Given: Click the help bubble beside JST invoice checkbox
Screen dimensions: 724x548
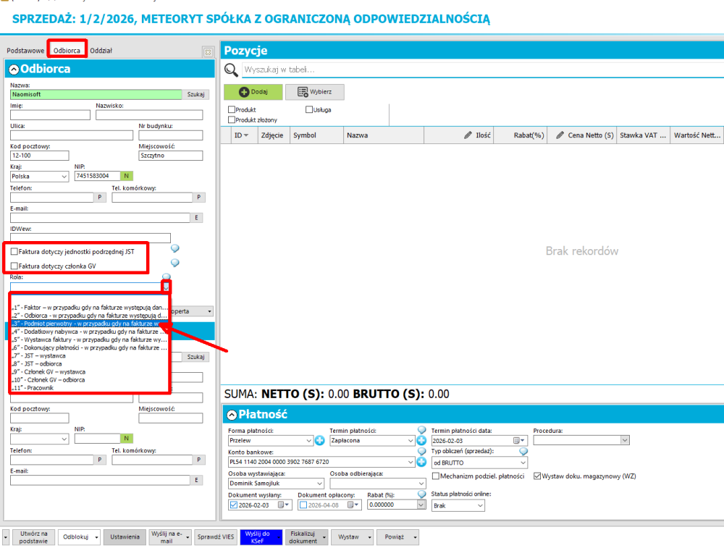Looking at the screenshot, I should tap(174, 248).
